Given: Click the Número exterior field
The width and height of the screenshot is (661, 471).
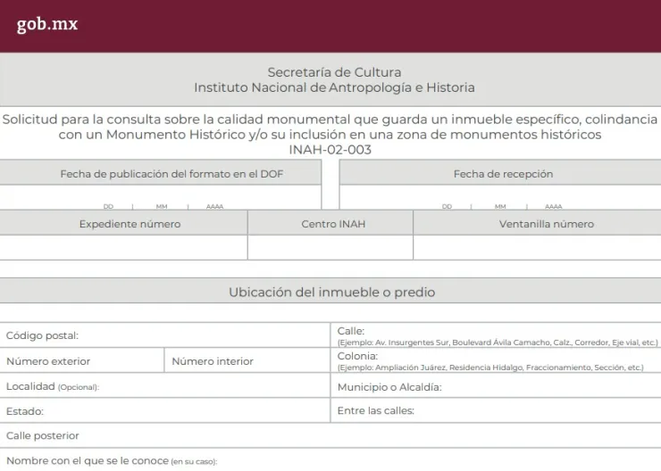Looking at the screenshot, I should point(82,360).
